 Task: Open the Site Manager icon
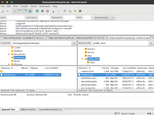coord(3,11)
